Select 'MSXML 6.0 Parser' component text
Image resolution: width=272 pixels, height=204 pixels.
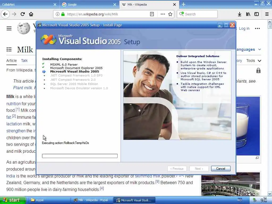pos(64,65)
